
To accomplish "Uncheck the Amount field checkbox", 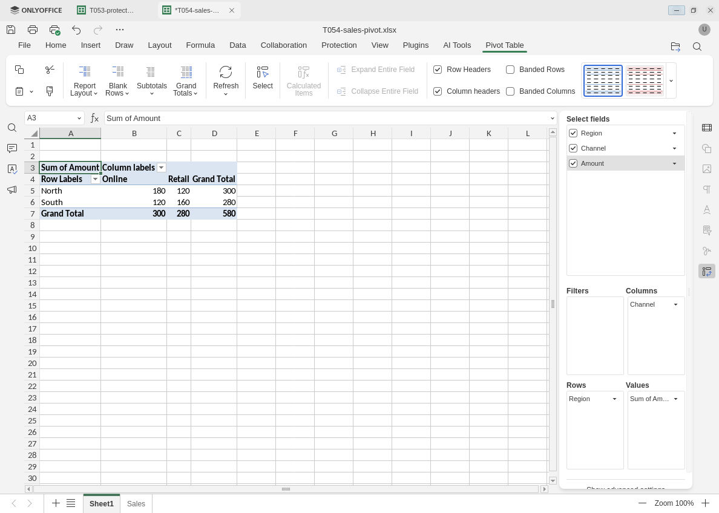I will pos(573,164).
